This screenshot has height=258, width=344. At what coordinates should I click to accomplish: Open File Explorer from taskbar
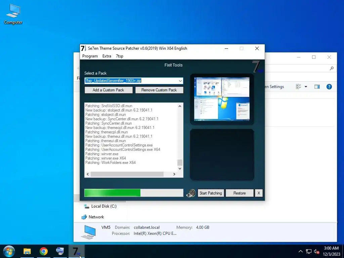27,251
